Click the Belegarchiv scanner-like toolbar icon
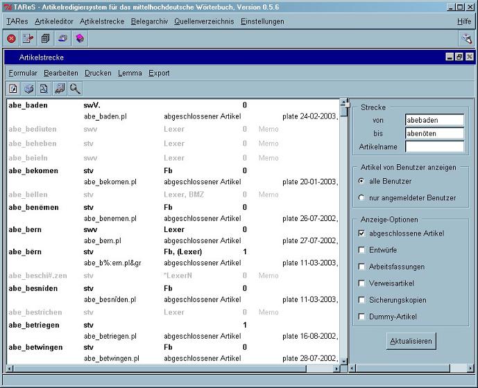478x388 pixels. (63, 39)
